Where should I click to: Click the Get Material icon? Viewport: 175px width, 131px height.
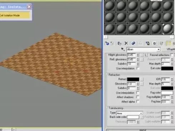[x=107, y=44]
